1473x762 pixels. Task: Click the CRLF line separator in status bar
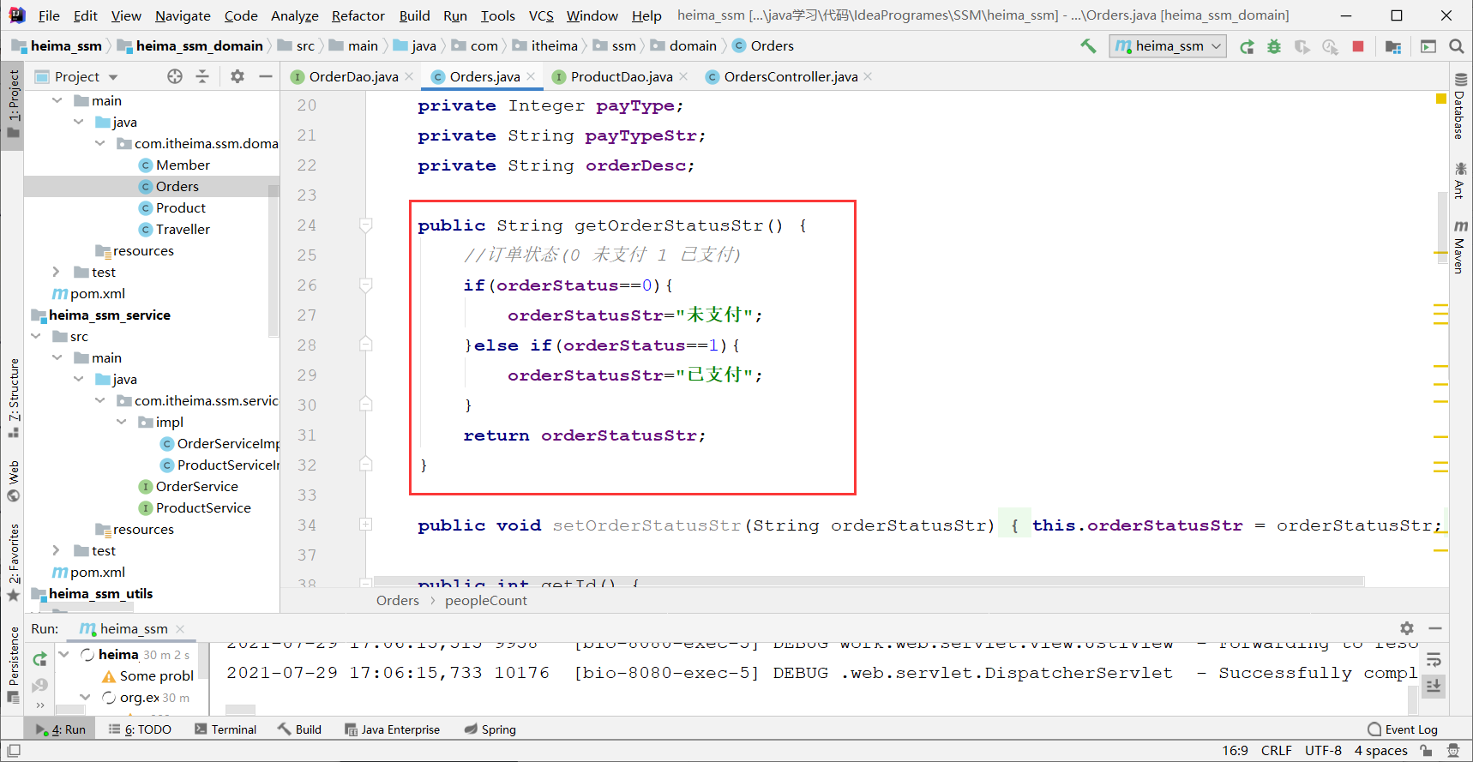point(1276,751)
